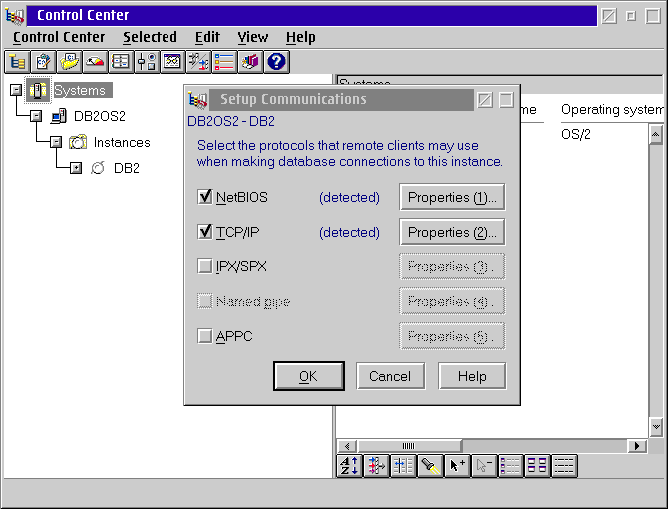
Task: Click the right arrow of horizontal scrollbar
Action: tap(637, 446)
